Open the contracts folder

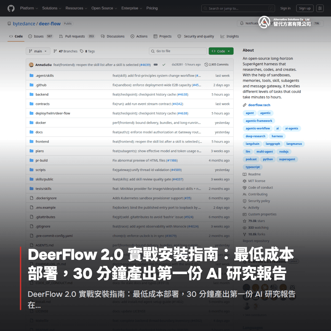pos(42,104)
